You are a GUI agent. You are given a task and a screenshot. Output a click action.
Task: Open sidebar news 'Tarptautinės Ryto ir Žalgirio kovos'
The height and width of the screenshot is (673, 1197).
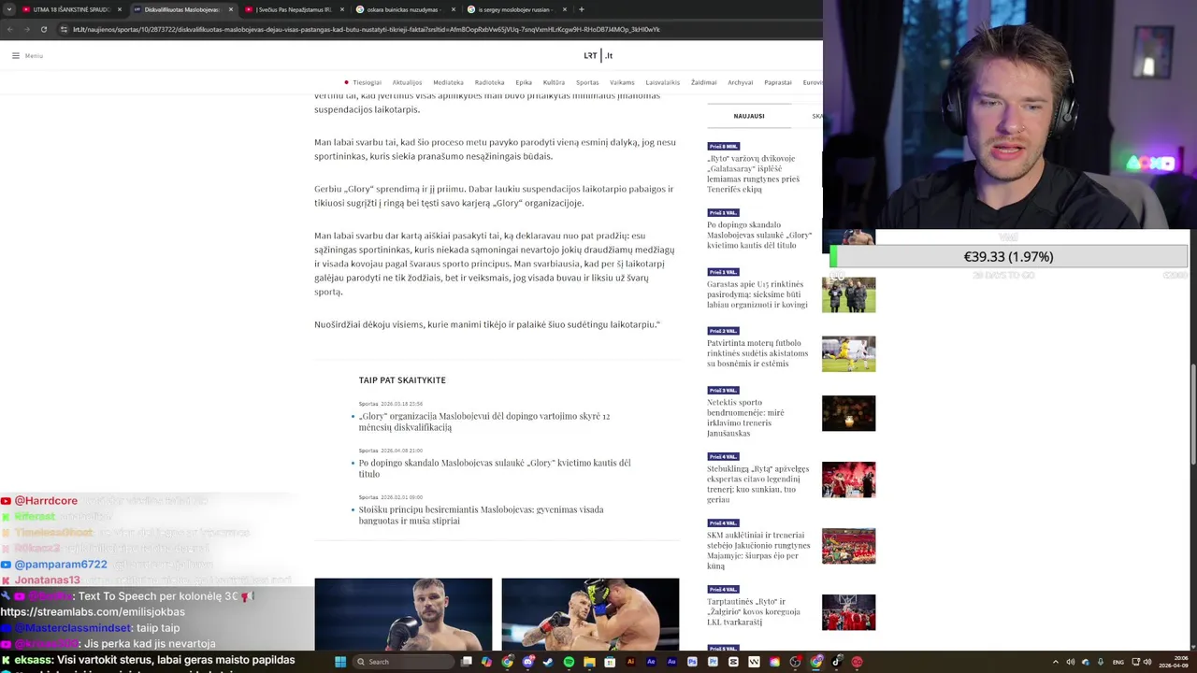point(754,612)
